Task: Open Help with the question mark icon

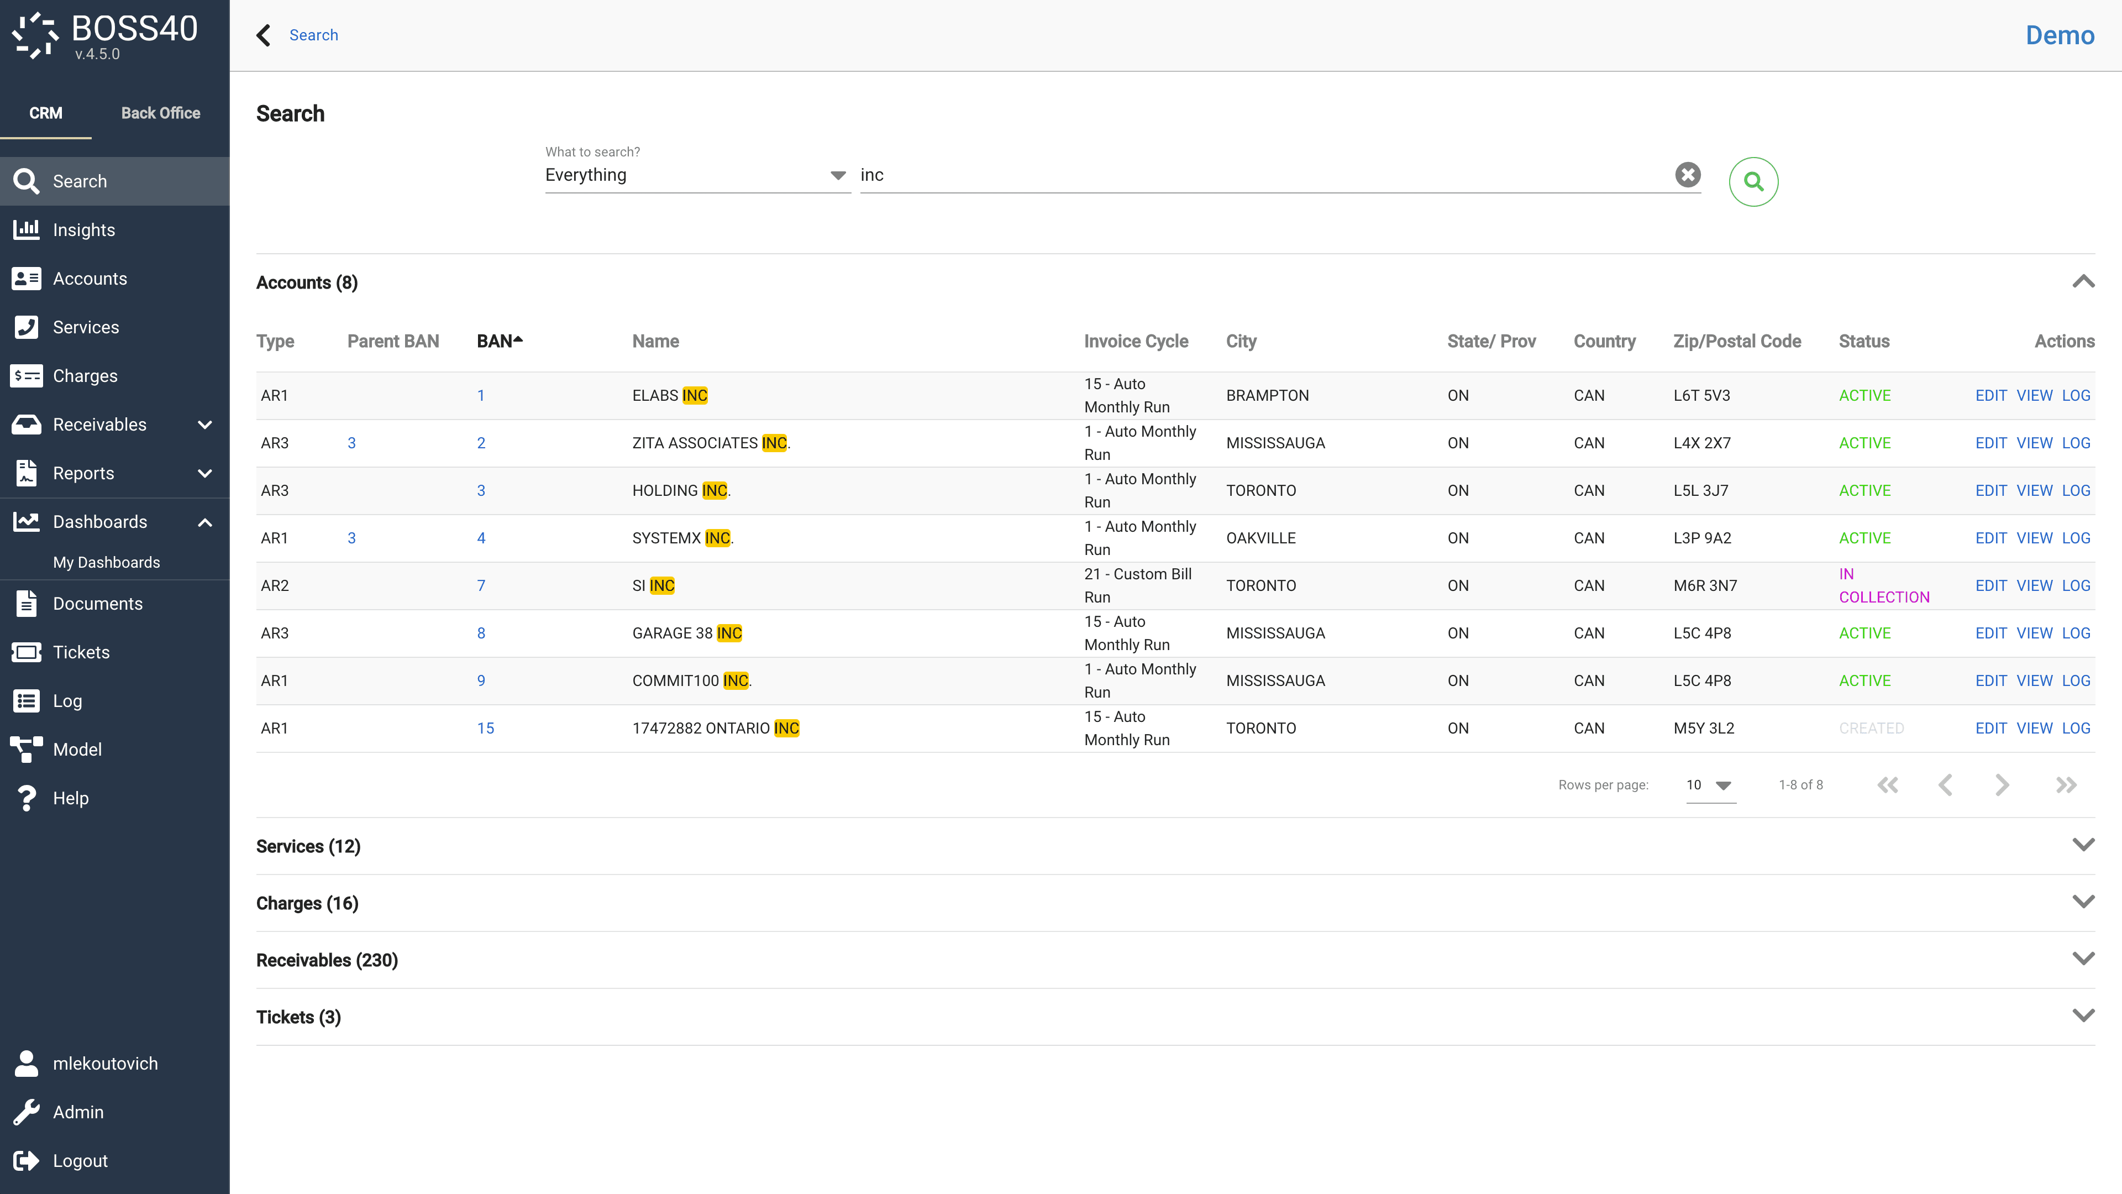Action: click(27, 798)
